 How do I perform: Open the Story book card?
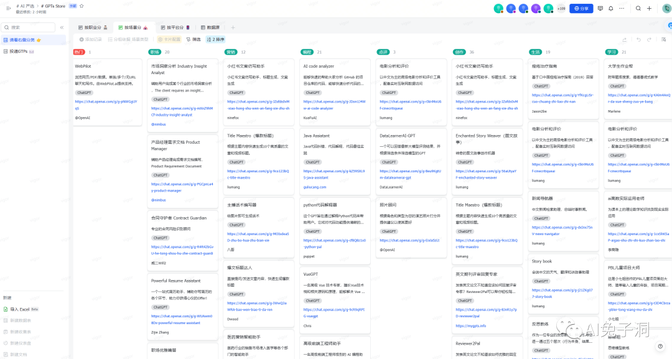click(x=563, y=284)
